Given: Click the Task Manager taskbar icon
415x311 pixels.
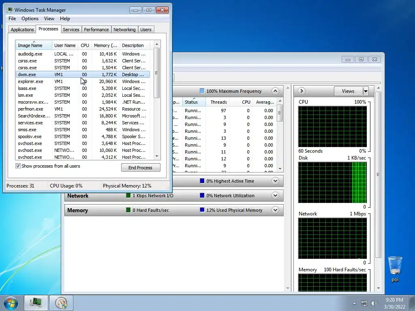Looking at the screenshot, I should [x=36, y=303].
